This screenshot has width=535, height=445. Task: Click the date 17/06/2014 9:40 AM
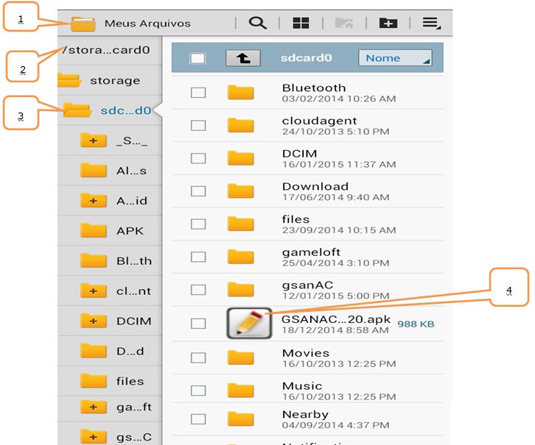click(x=335, y=197)
